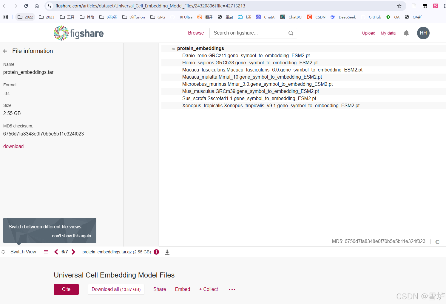
Task: Go back with the browser back arrow
Action: [x=5, y=6]
